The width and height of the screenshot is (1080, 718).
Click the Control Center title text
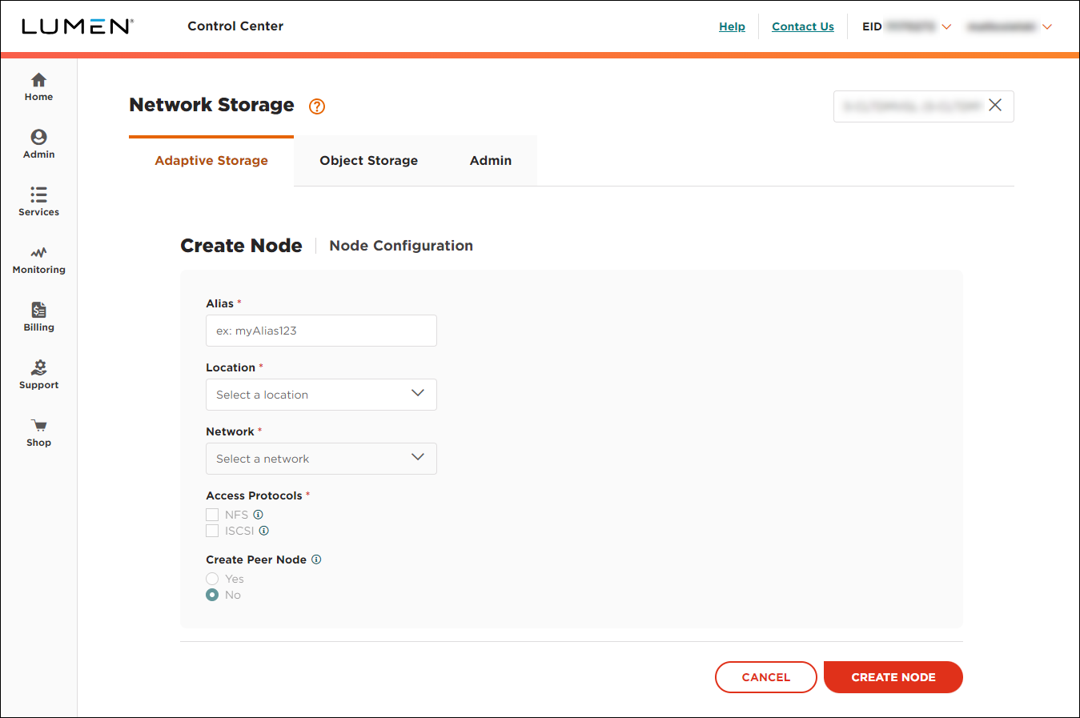coord(235,26)
